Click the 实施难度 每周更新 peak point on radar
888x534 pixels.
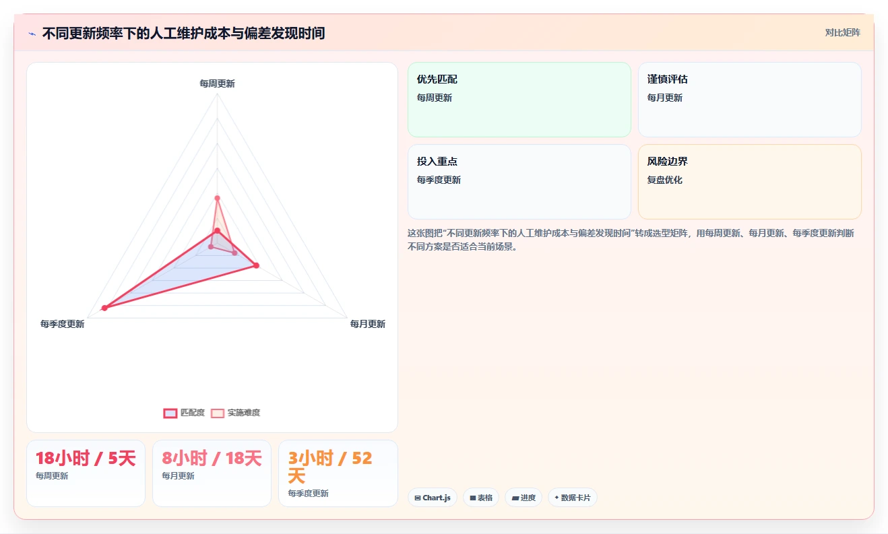pos(217,198)
